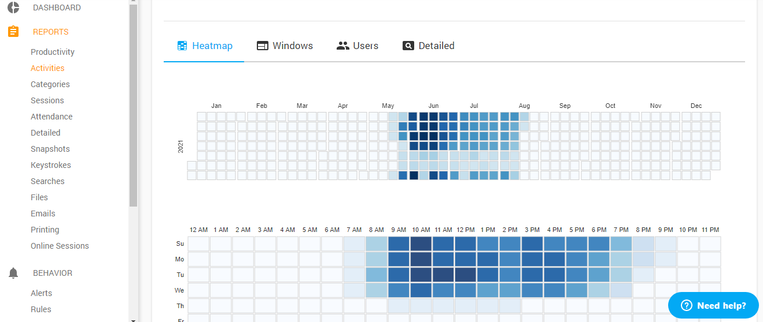
Task: Click the Reports clipboard icon
Action: 13,32
